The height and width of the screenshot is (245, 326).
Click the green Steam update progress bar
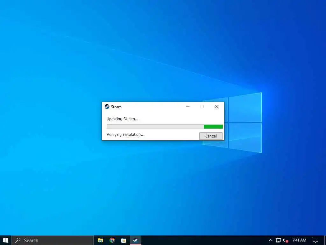pos(165,127)
